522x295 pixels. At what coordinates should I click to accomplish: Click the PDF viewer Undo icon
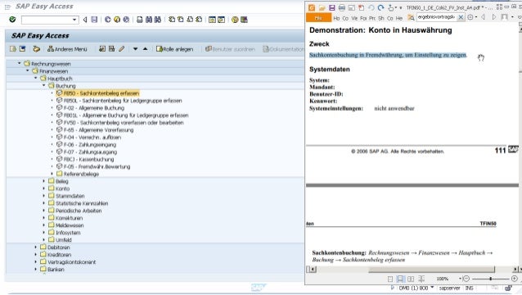[x=371, y=7]
